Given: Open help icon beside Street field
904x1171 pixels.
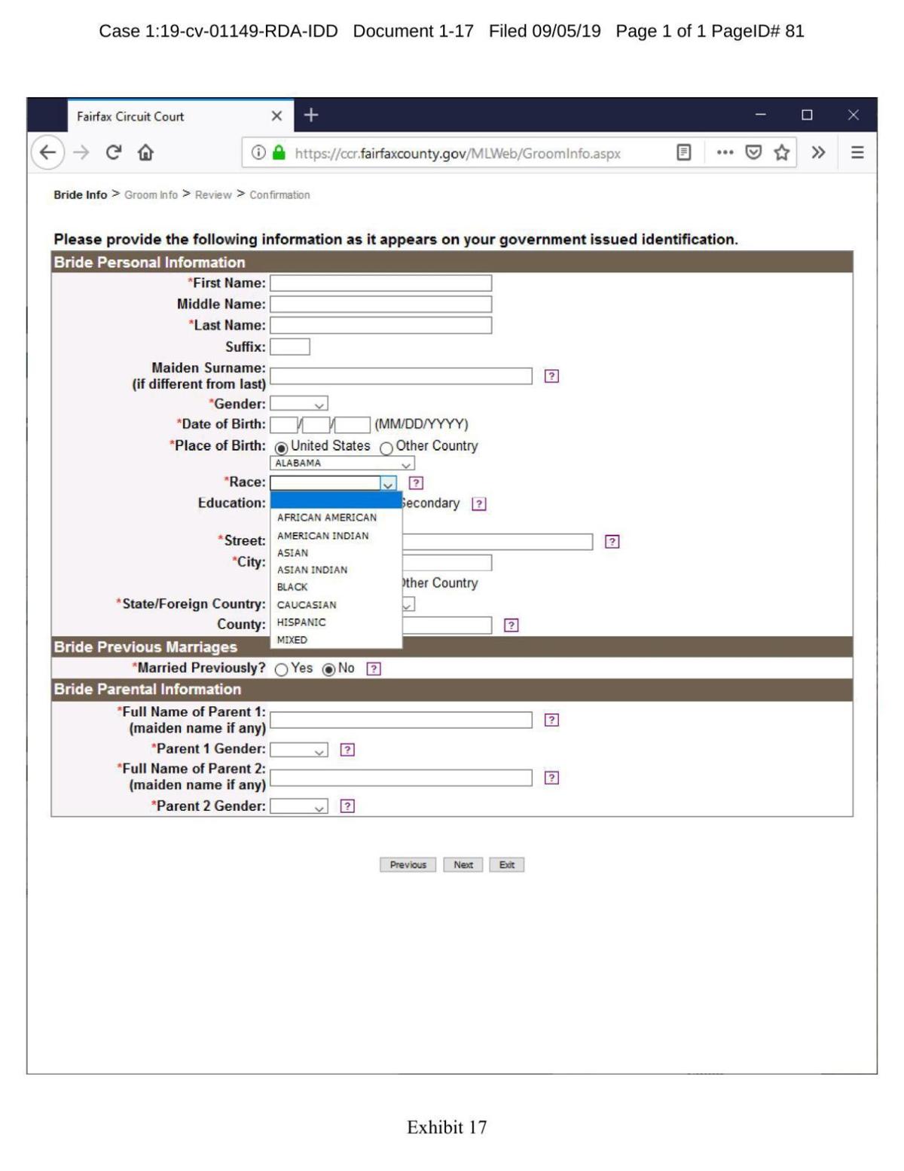Looking at the screenshot, I should (612, 542).
